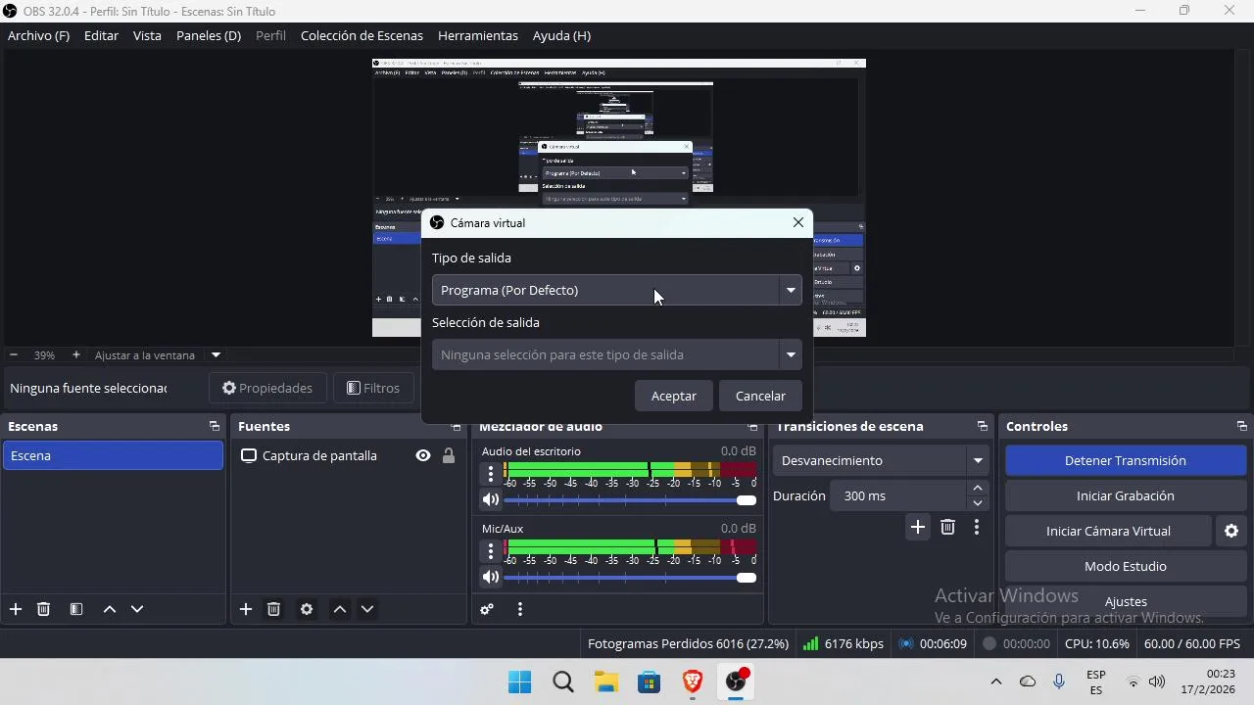This screenshot has height=705, width=1254.
Task: Click Iniciar Cámara Virtual button
Action: pyautogui.click(x=1108, y=531)
